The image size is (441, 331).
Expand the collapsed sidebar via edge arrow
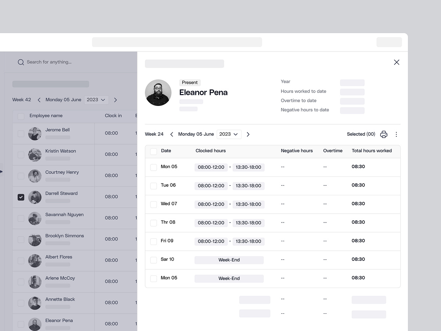[1, 171]
